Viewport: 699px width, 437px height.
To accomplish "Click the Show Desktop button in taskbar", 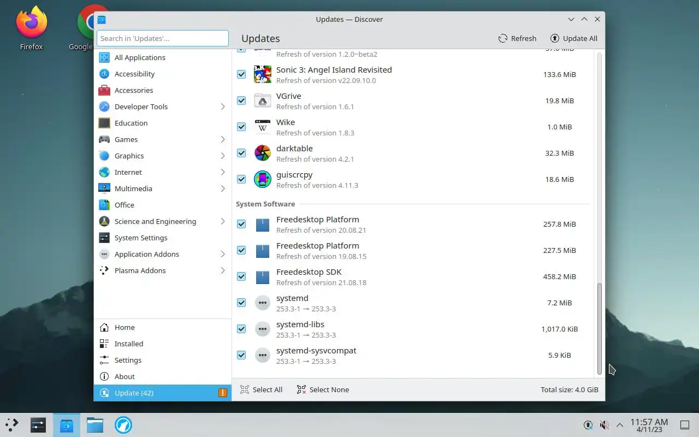I will 684,425.
